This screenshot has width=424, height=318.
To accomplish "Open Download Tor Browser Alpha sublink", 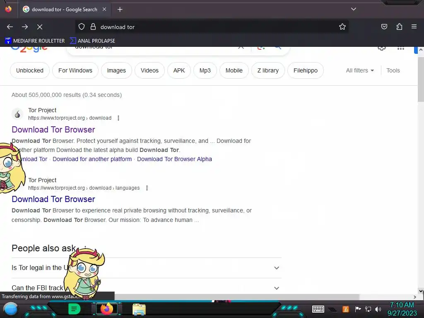I will 174,159.
